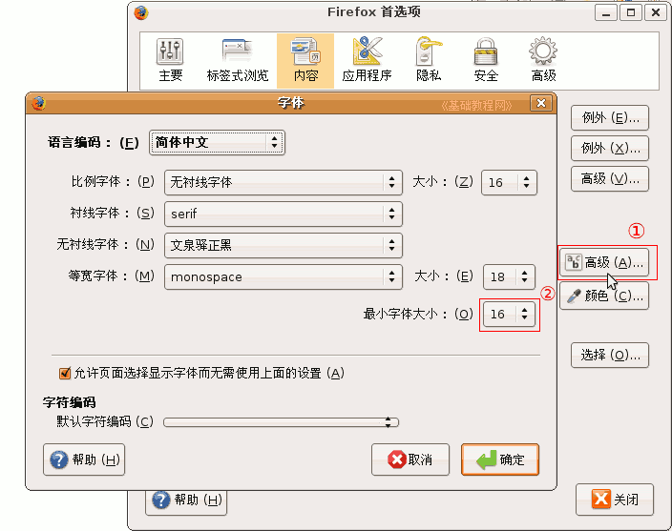Click the 取消 cancel button
This screenshot has height=531, width=672.
(410, 460)
